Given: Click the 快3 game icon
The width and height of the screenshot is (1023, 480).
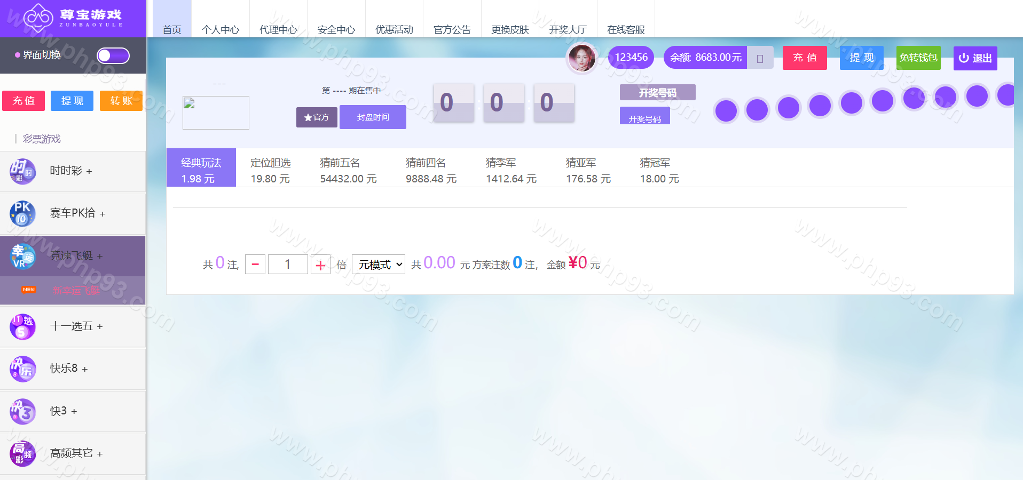Looking at the screenshot, I should coord(22,411).
